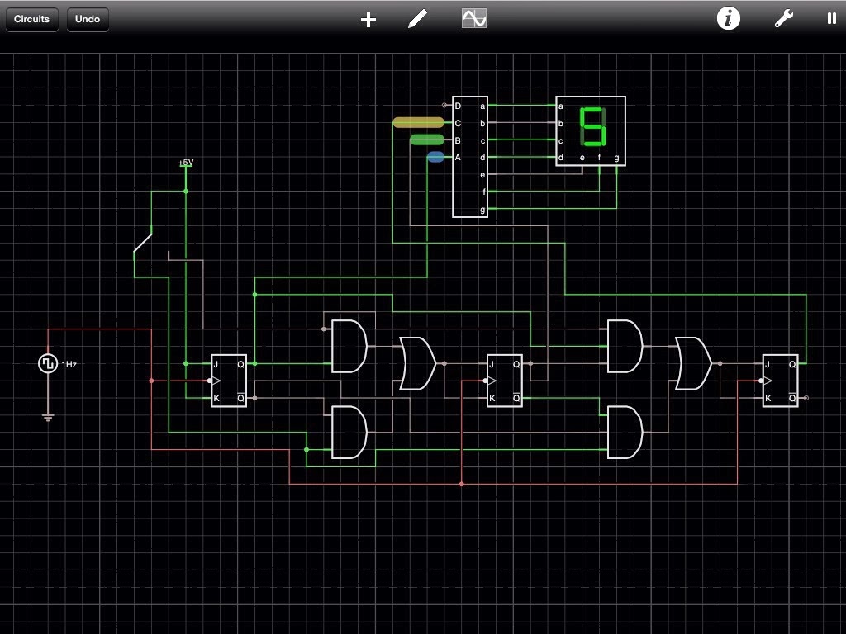Image resolution: width=846 pixels, height=634 pixels.
Task: Show the circuit info panel
Action: point(728,19)
